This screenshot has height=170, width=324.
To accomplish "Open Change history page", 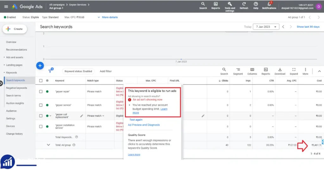I will [x=15, y=134].
